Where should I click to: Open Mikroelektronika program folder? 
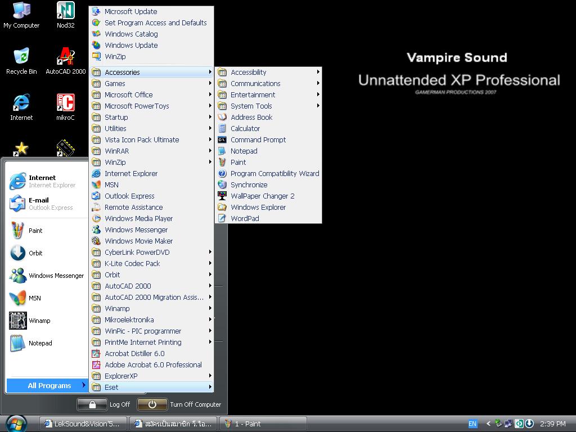point(151,320)
